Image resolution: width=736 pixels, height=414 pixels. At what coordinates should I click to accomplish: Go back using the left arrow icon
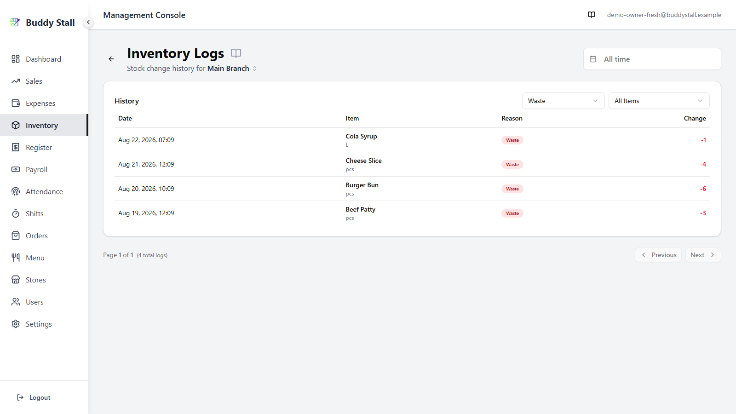point(111,59)
